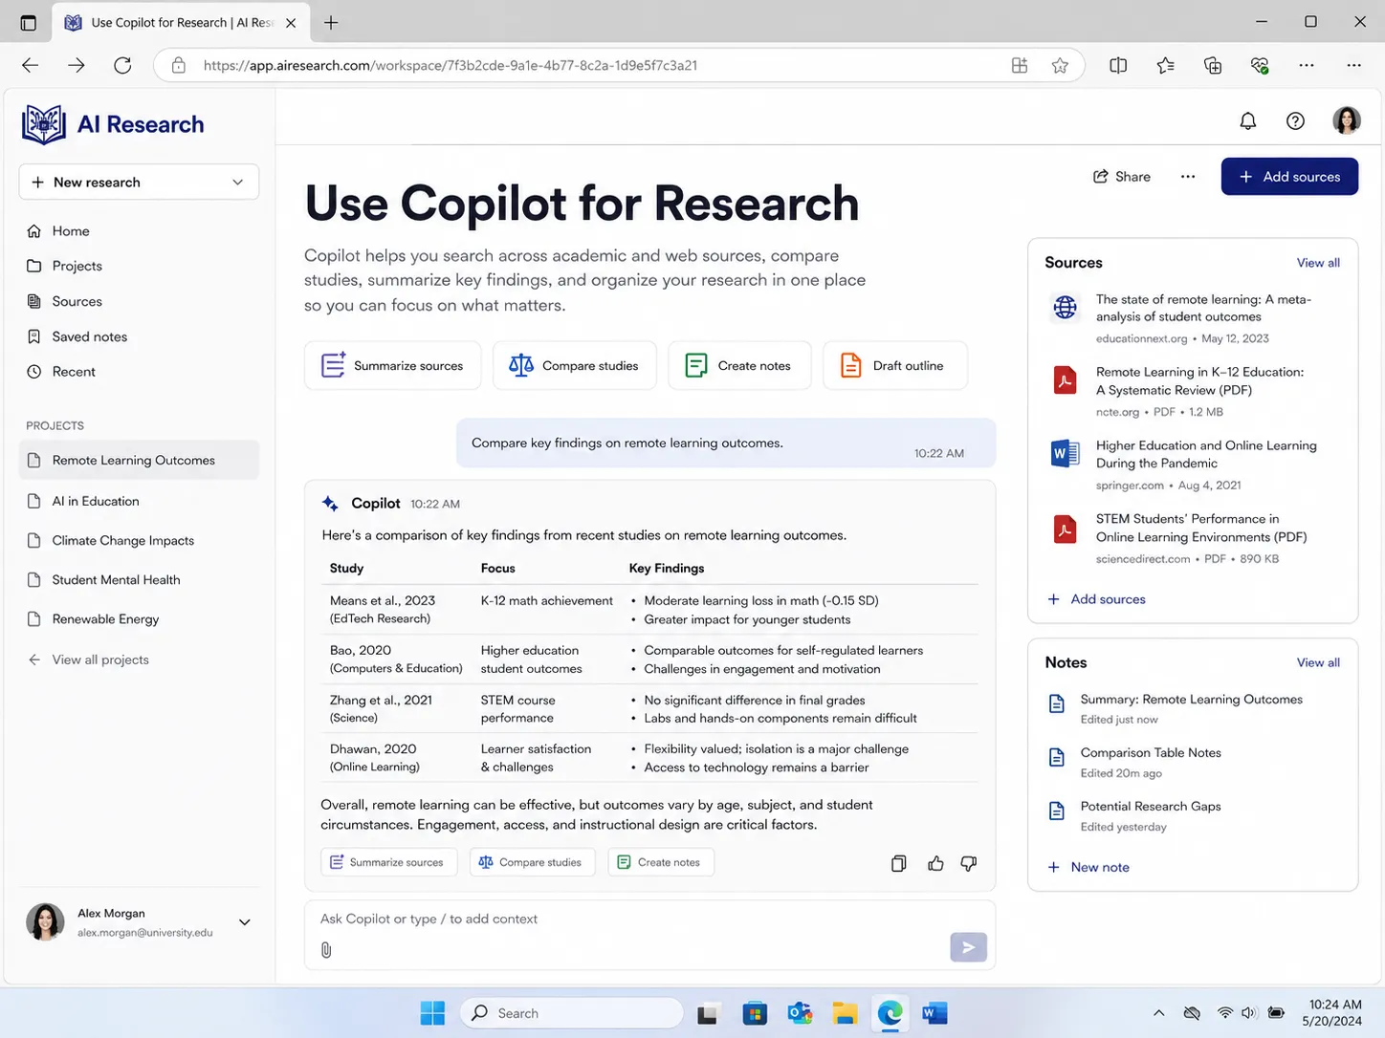Add page to favorites star icon
1385x1038 pixels.
click(1060, 65)
